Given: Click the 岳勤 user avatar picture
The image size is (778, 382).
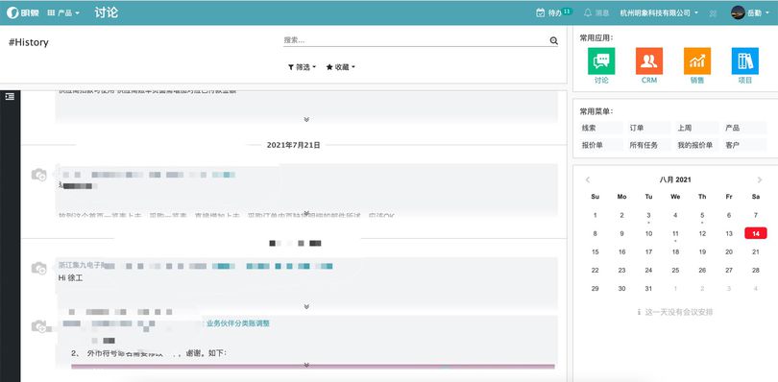Looking at the screenshot, I should [738, 12].
